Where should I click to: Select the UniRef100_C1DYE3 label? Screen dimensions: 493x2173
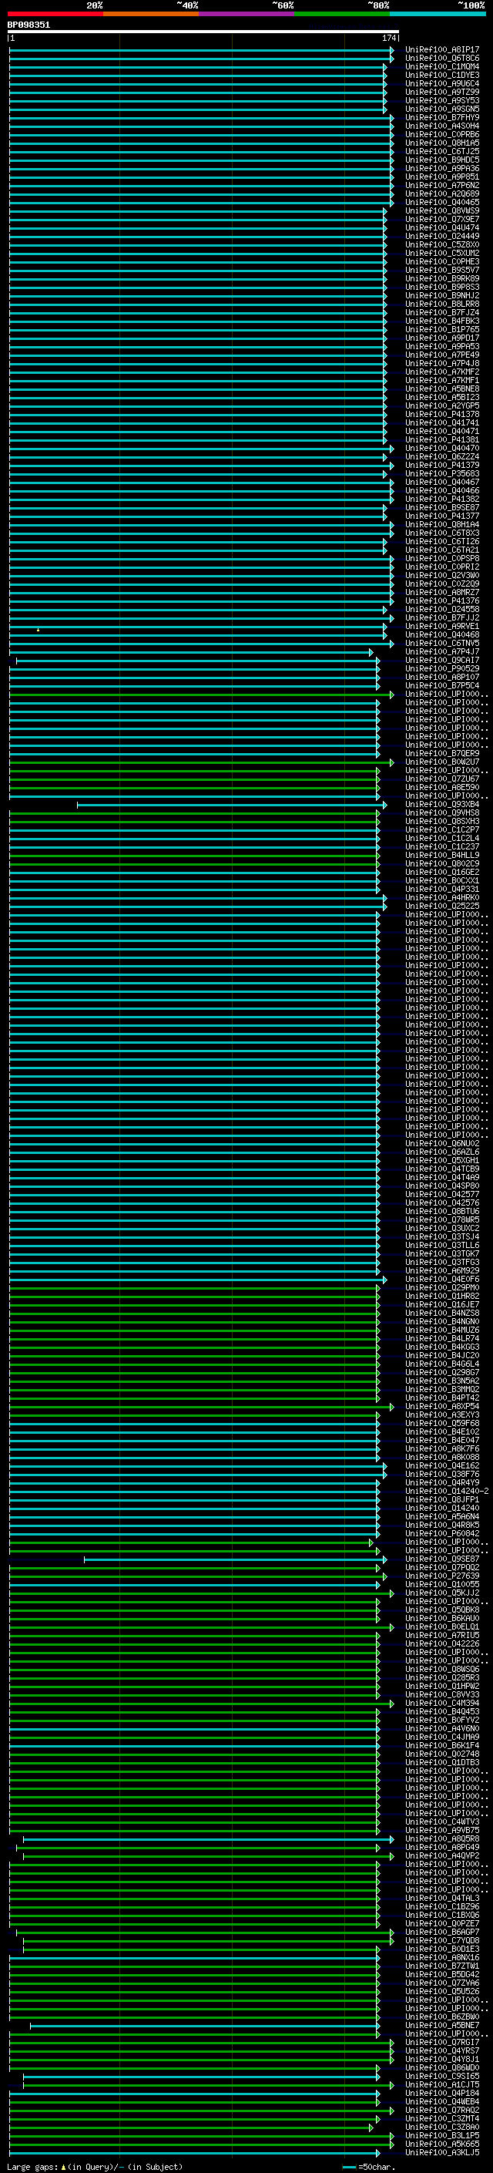click(x=441, y=75)
